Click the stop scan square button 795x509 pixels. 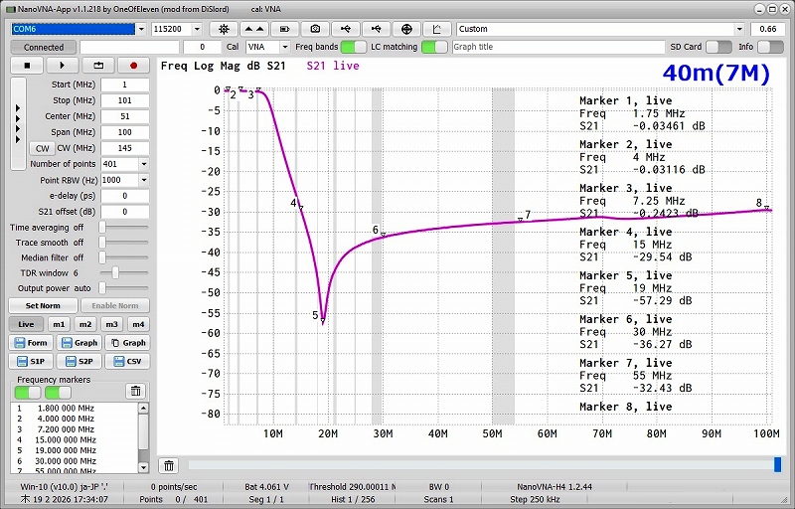[x=27, y=66]
